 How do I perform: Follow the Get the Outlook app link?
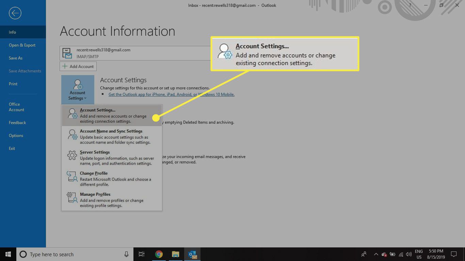[172, 94]
